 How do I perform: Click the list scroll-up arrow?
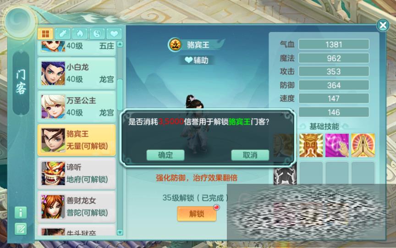[120, 44]
